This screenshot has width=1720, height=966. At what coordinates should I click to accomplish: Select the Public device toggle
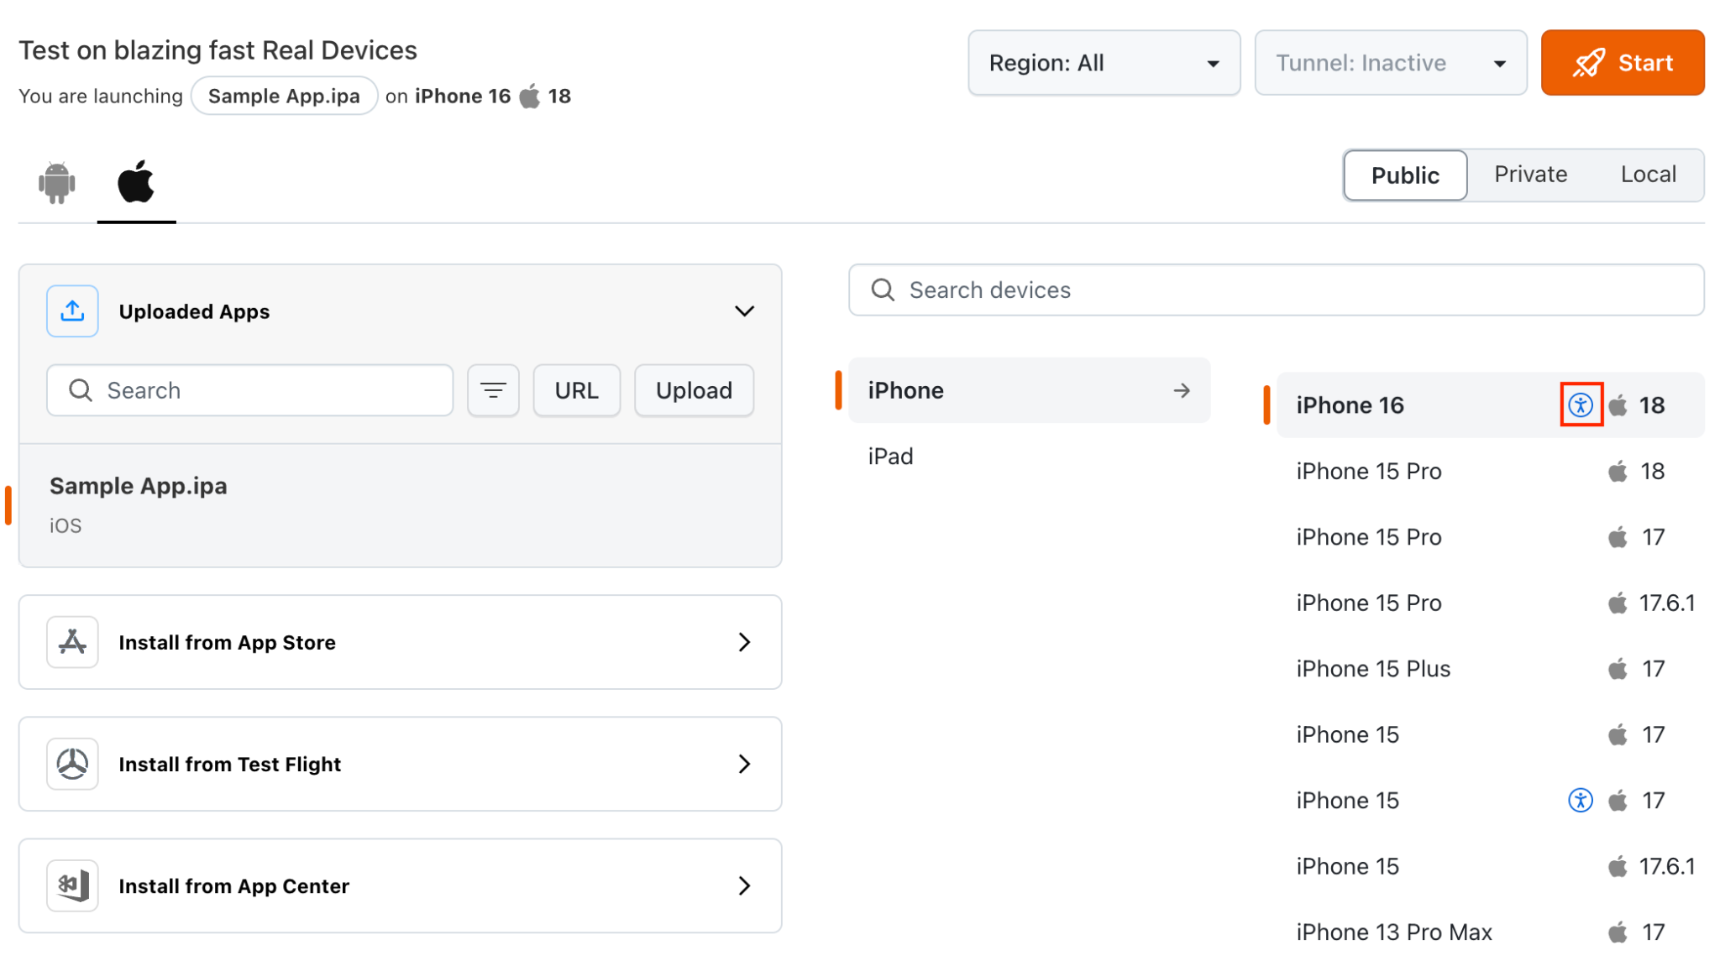[1405, 175]
